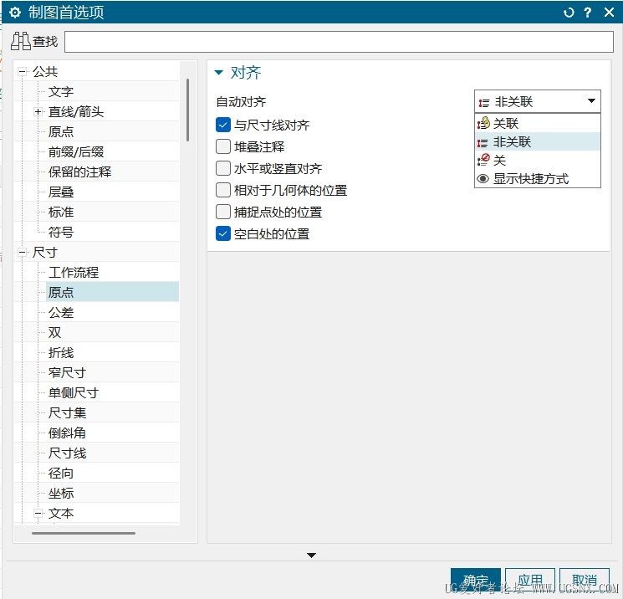Select 关联 option in dropdown list
Viewport: 623px width, 599px height.
[506, 123]
